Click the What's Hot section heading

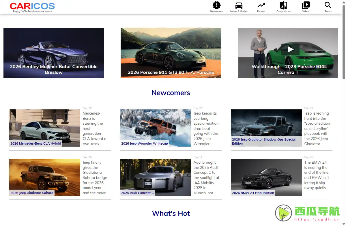click(x=171, y=213)
